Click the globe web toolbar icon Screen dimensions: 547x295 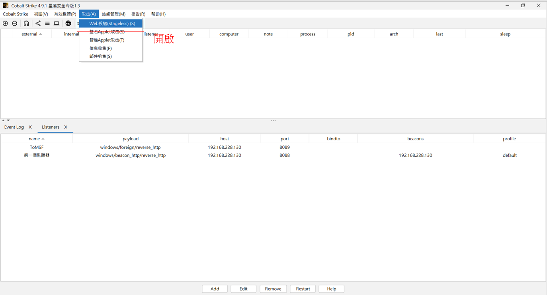click(68, 24)
